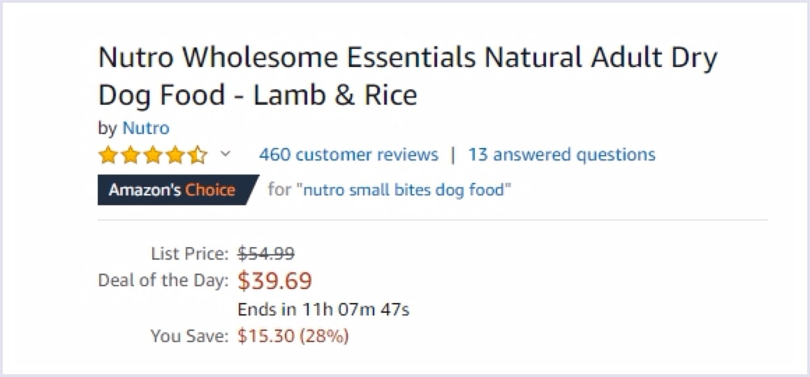Click the "Deal of the Day:" label
The image size is (810, 377).
tap(163, 281)
